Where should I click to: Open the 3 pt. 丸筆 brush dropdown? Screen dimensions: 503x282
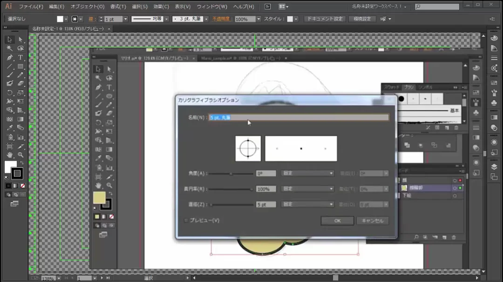(x=206, y=19)
